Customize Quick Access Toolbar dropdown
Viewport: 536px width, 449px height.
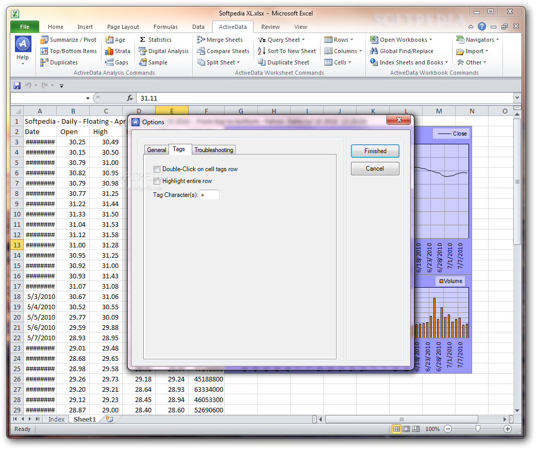(x=61, y=86)
